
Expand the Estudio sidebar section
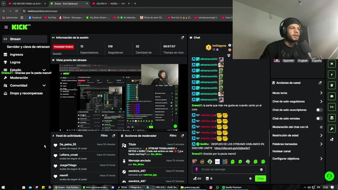[44, 70]
